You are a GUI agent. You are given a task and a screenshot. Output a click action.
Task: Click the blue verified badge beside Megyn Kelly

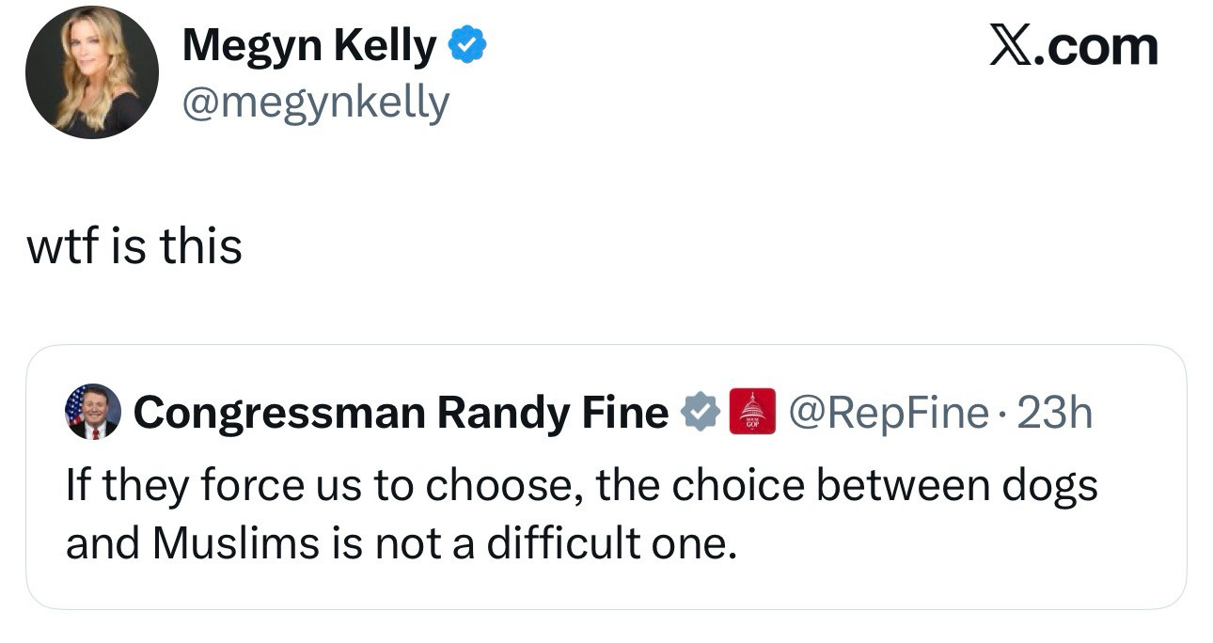(467, 45)
